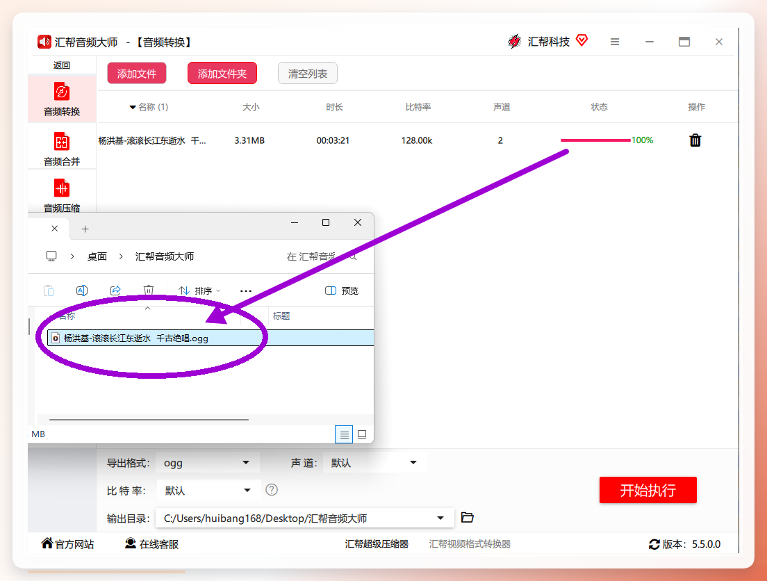Expand breadcrumb chevron before 桌面
The height and width of the screenshot is (581, 767).
(72, 256)
